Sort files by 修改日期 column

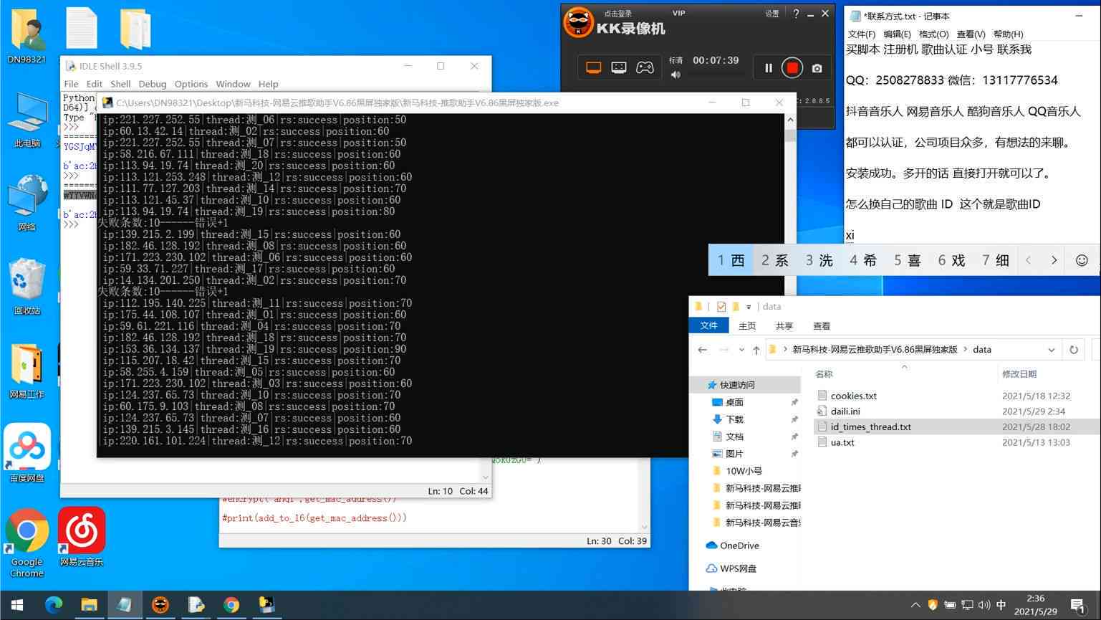1019,373
